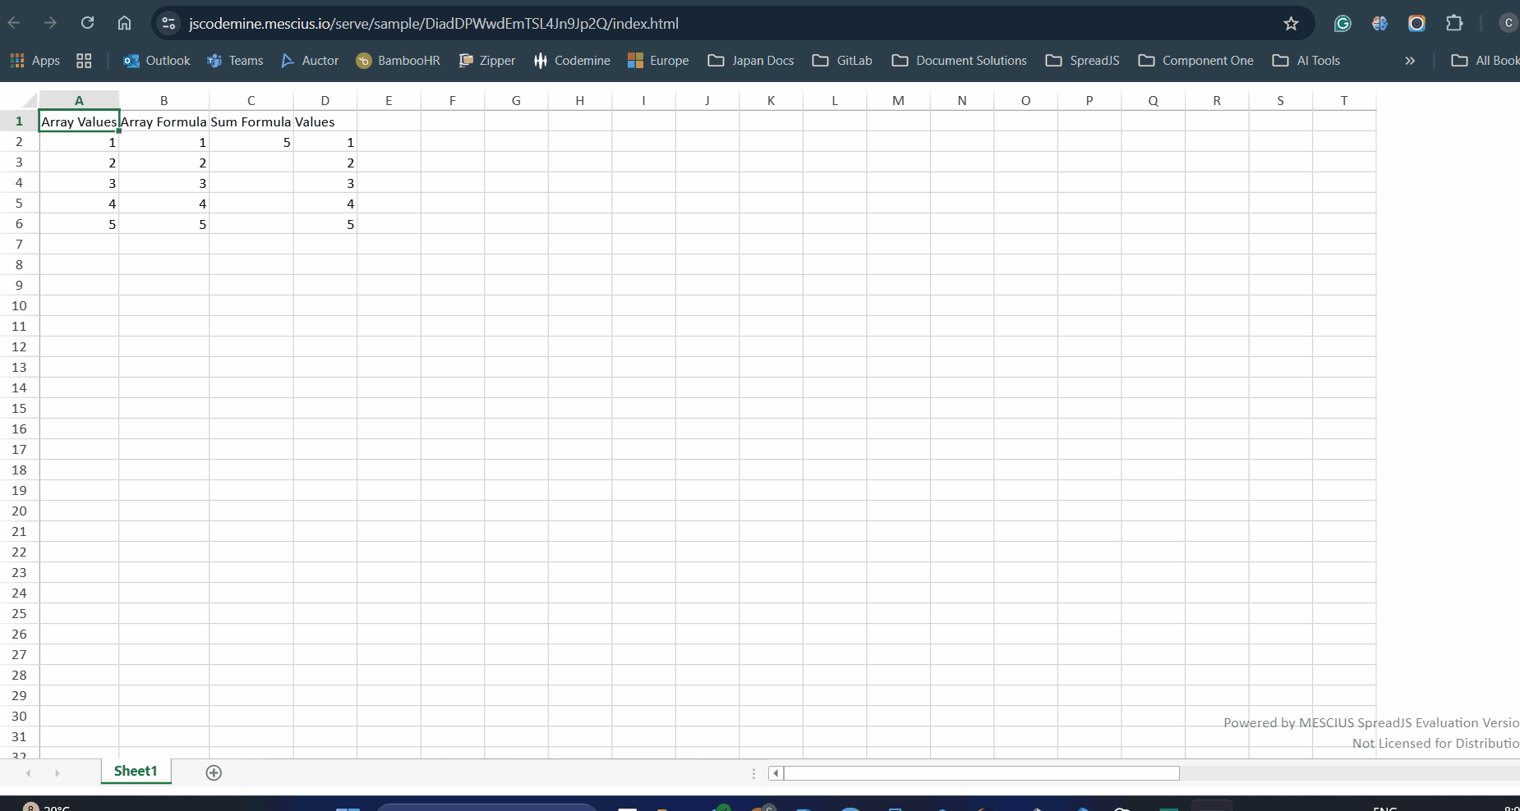Image resolution: width=1520 pixels, height=811 pixels.
Task: Select column C header
Action: point(251,100)
